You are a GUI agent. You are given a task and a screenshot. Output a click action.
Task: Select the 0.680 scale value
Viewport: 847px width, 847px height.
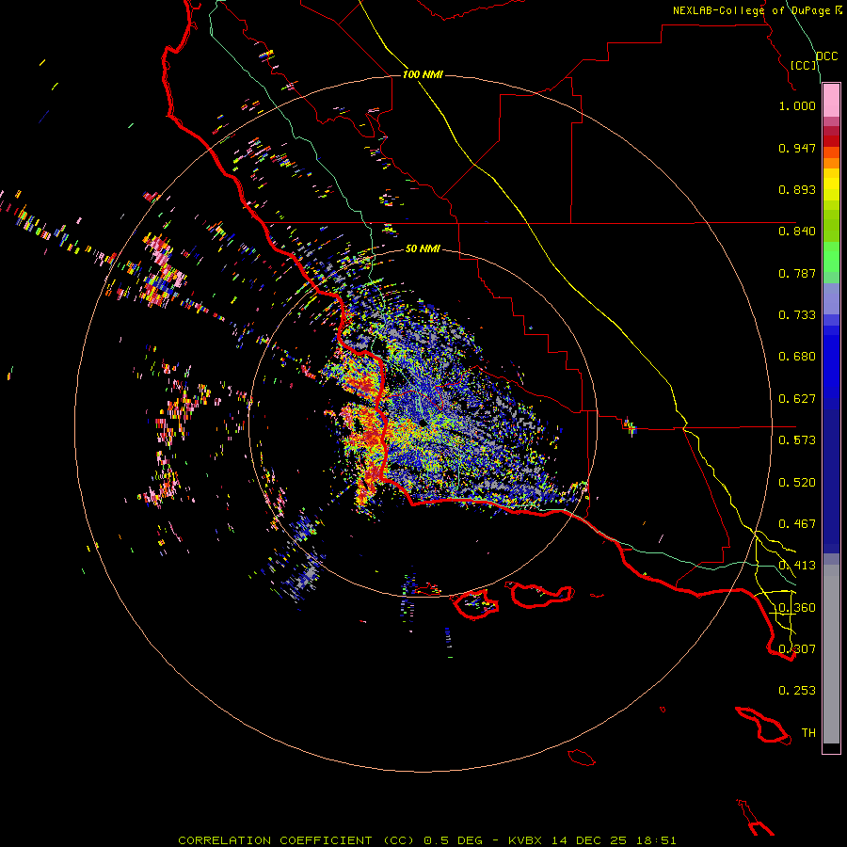[797, 357]
